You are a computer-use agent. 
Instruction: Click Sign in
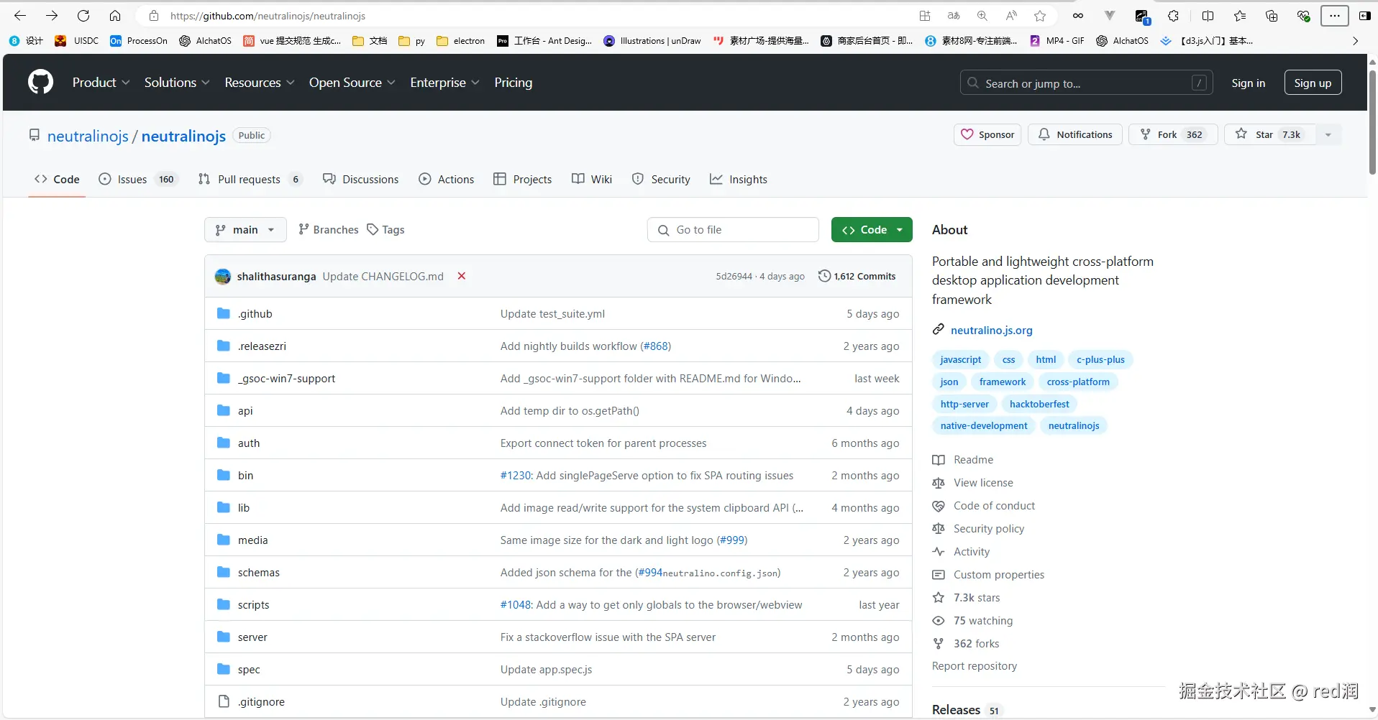(x=1248, y=83)
